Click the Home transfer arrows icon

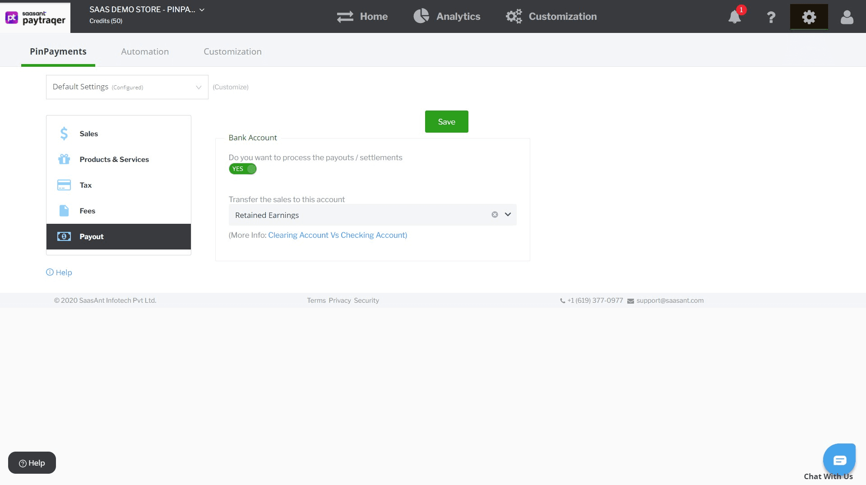pyautogui.click(x=345, y=17)
